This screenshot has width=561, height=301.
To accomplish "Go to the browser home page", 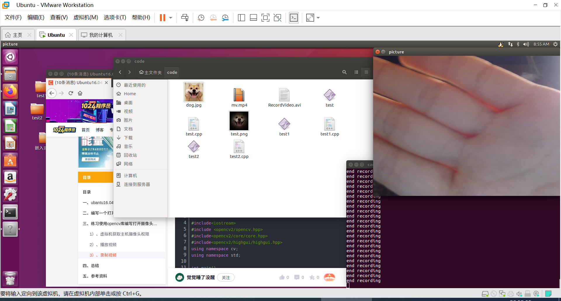I will pos(80,93).
